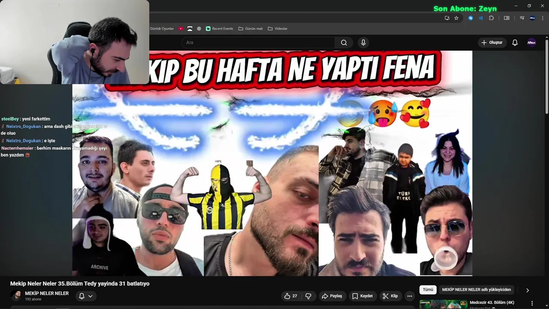Open the MEKİP NELER NELER channel name
The image size is (549, 309).
47,294
